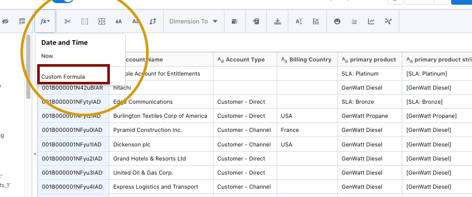Screen dimensions: 472x197
Task: Click the Account Type column header
Action: 245,59
